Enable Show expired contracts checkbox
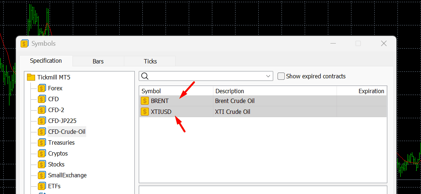This screenshot has height=194, width=421. [281, 76]
